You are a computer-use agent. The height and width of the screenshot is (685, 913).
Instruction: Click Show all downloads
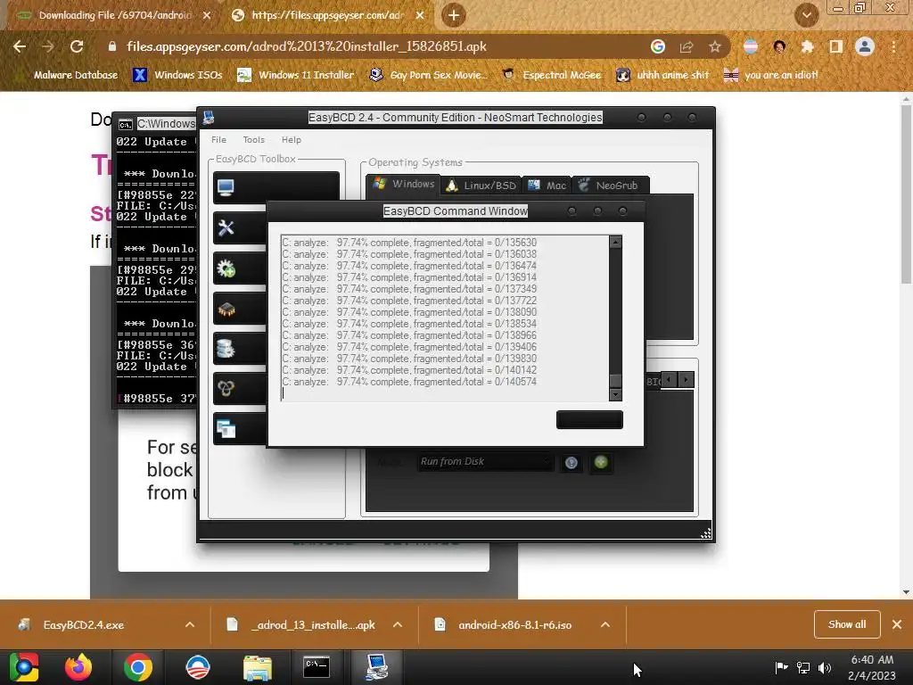coord(847,624)
